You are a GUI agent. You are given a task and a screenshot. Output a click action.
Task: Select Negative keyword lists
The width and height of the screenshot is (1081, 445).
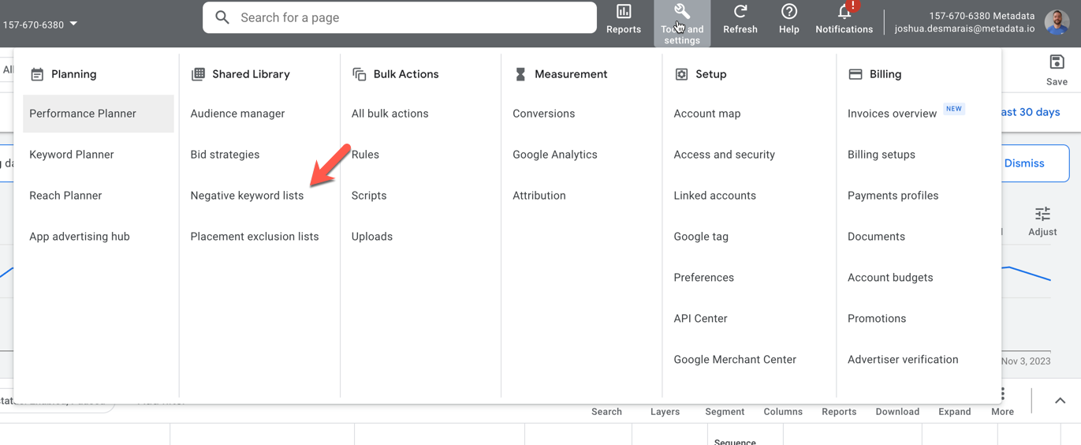click(247, 196)
